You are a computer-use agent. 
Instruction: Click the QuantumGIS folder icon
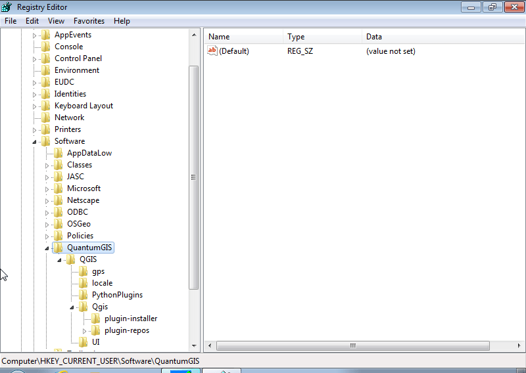click(x=58, y=248)
